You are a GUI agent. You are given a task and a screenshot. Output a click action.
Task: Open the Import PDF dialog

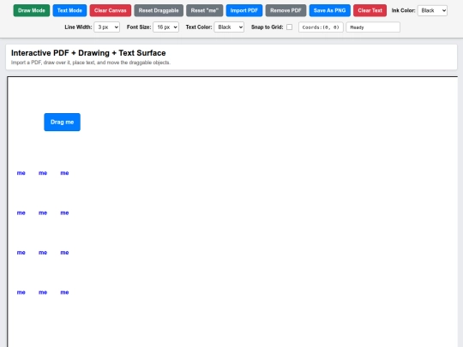point(244,10)
